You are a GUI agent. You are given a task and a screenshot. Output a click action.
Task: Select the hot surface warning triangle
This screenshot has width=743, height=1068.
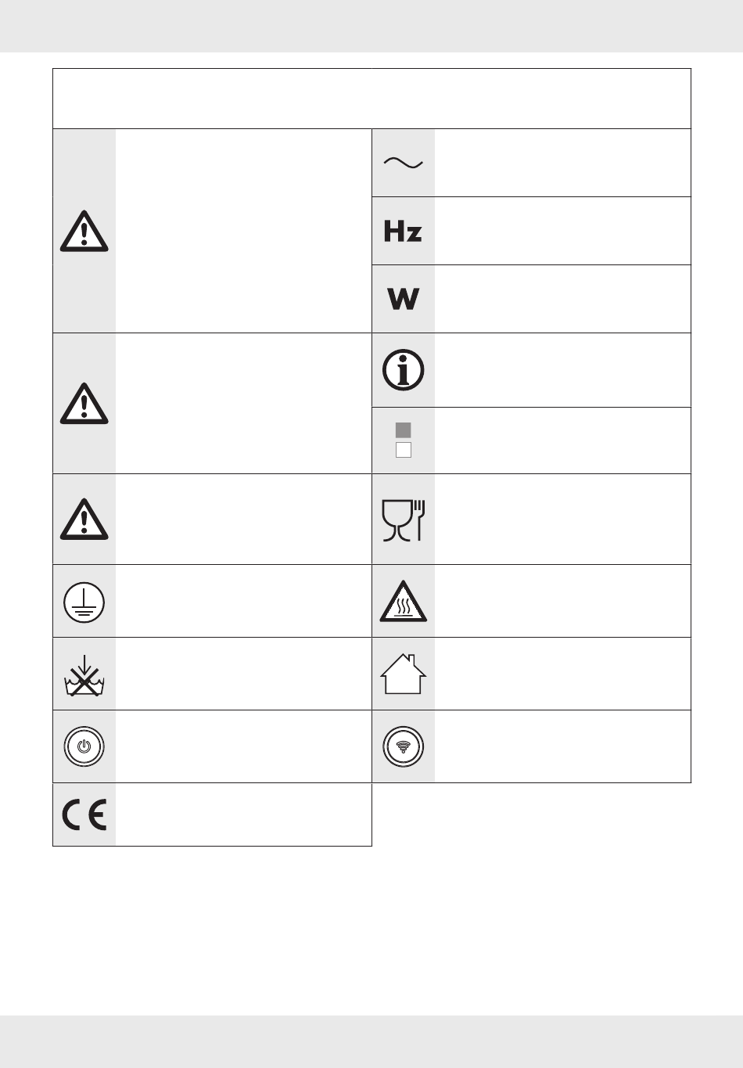coord(404,601)
